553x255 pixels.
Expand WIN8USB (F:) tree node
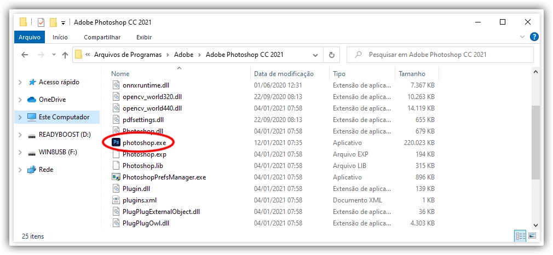pos(20,152)
